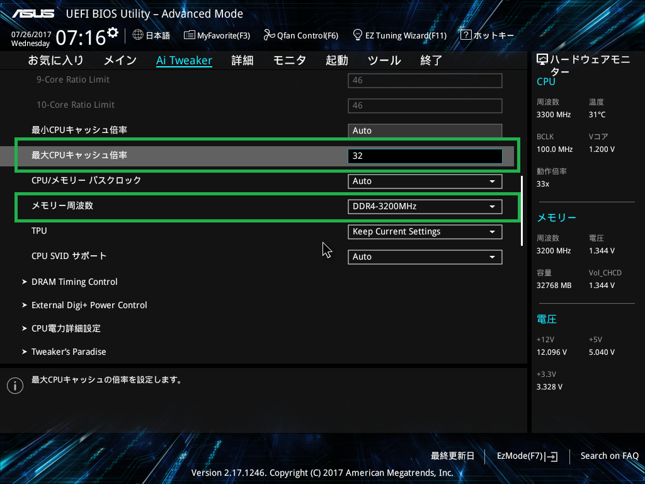Viewport: 645px width, 484px height.
Task: Click the +5V 5.040 V reading
Action: [602, 352]
